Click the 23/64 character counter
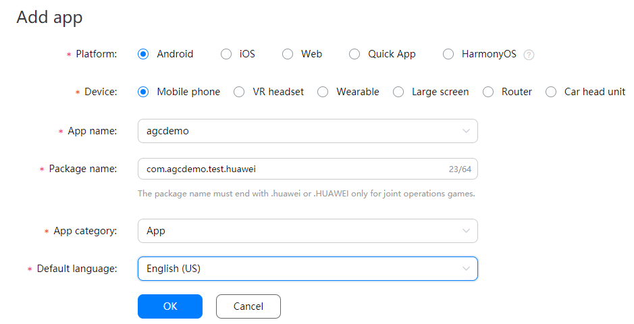The image size is (634, 324). (x=460, y=169)
